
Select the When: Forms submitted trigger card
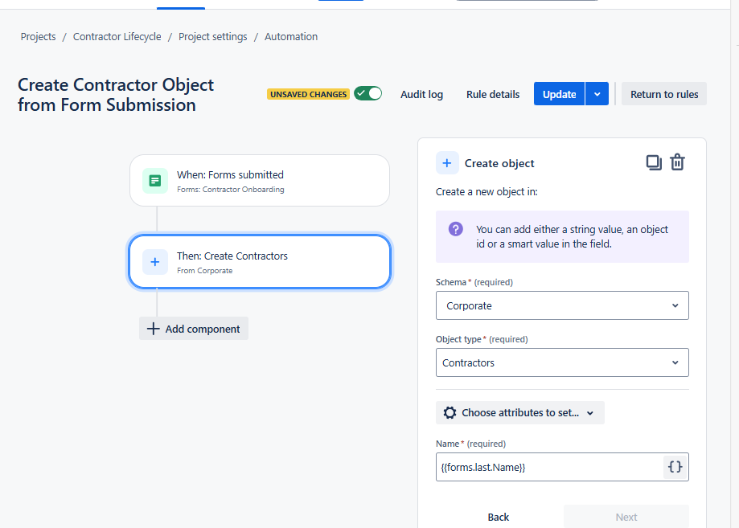(x=260, y=180)
